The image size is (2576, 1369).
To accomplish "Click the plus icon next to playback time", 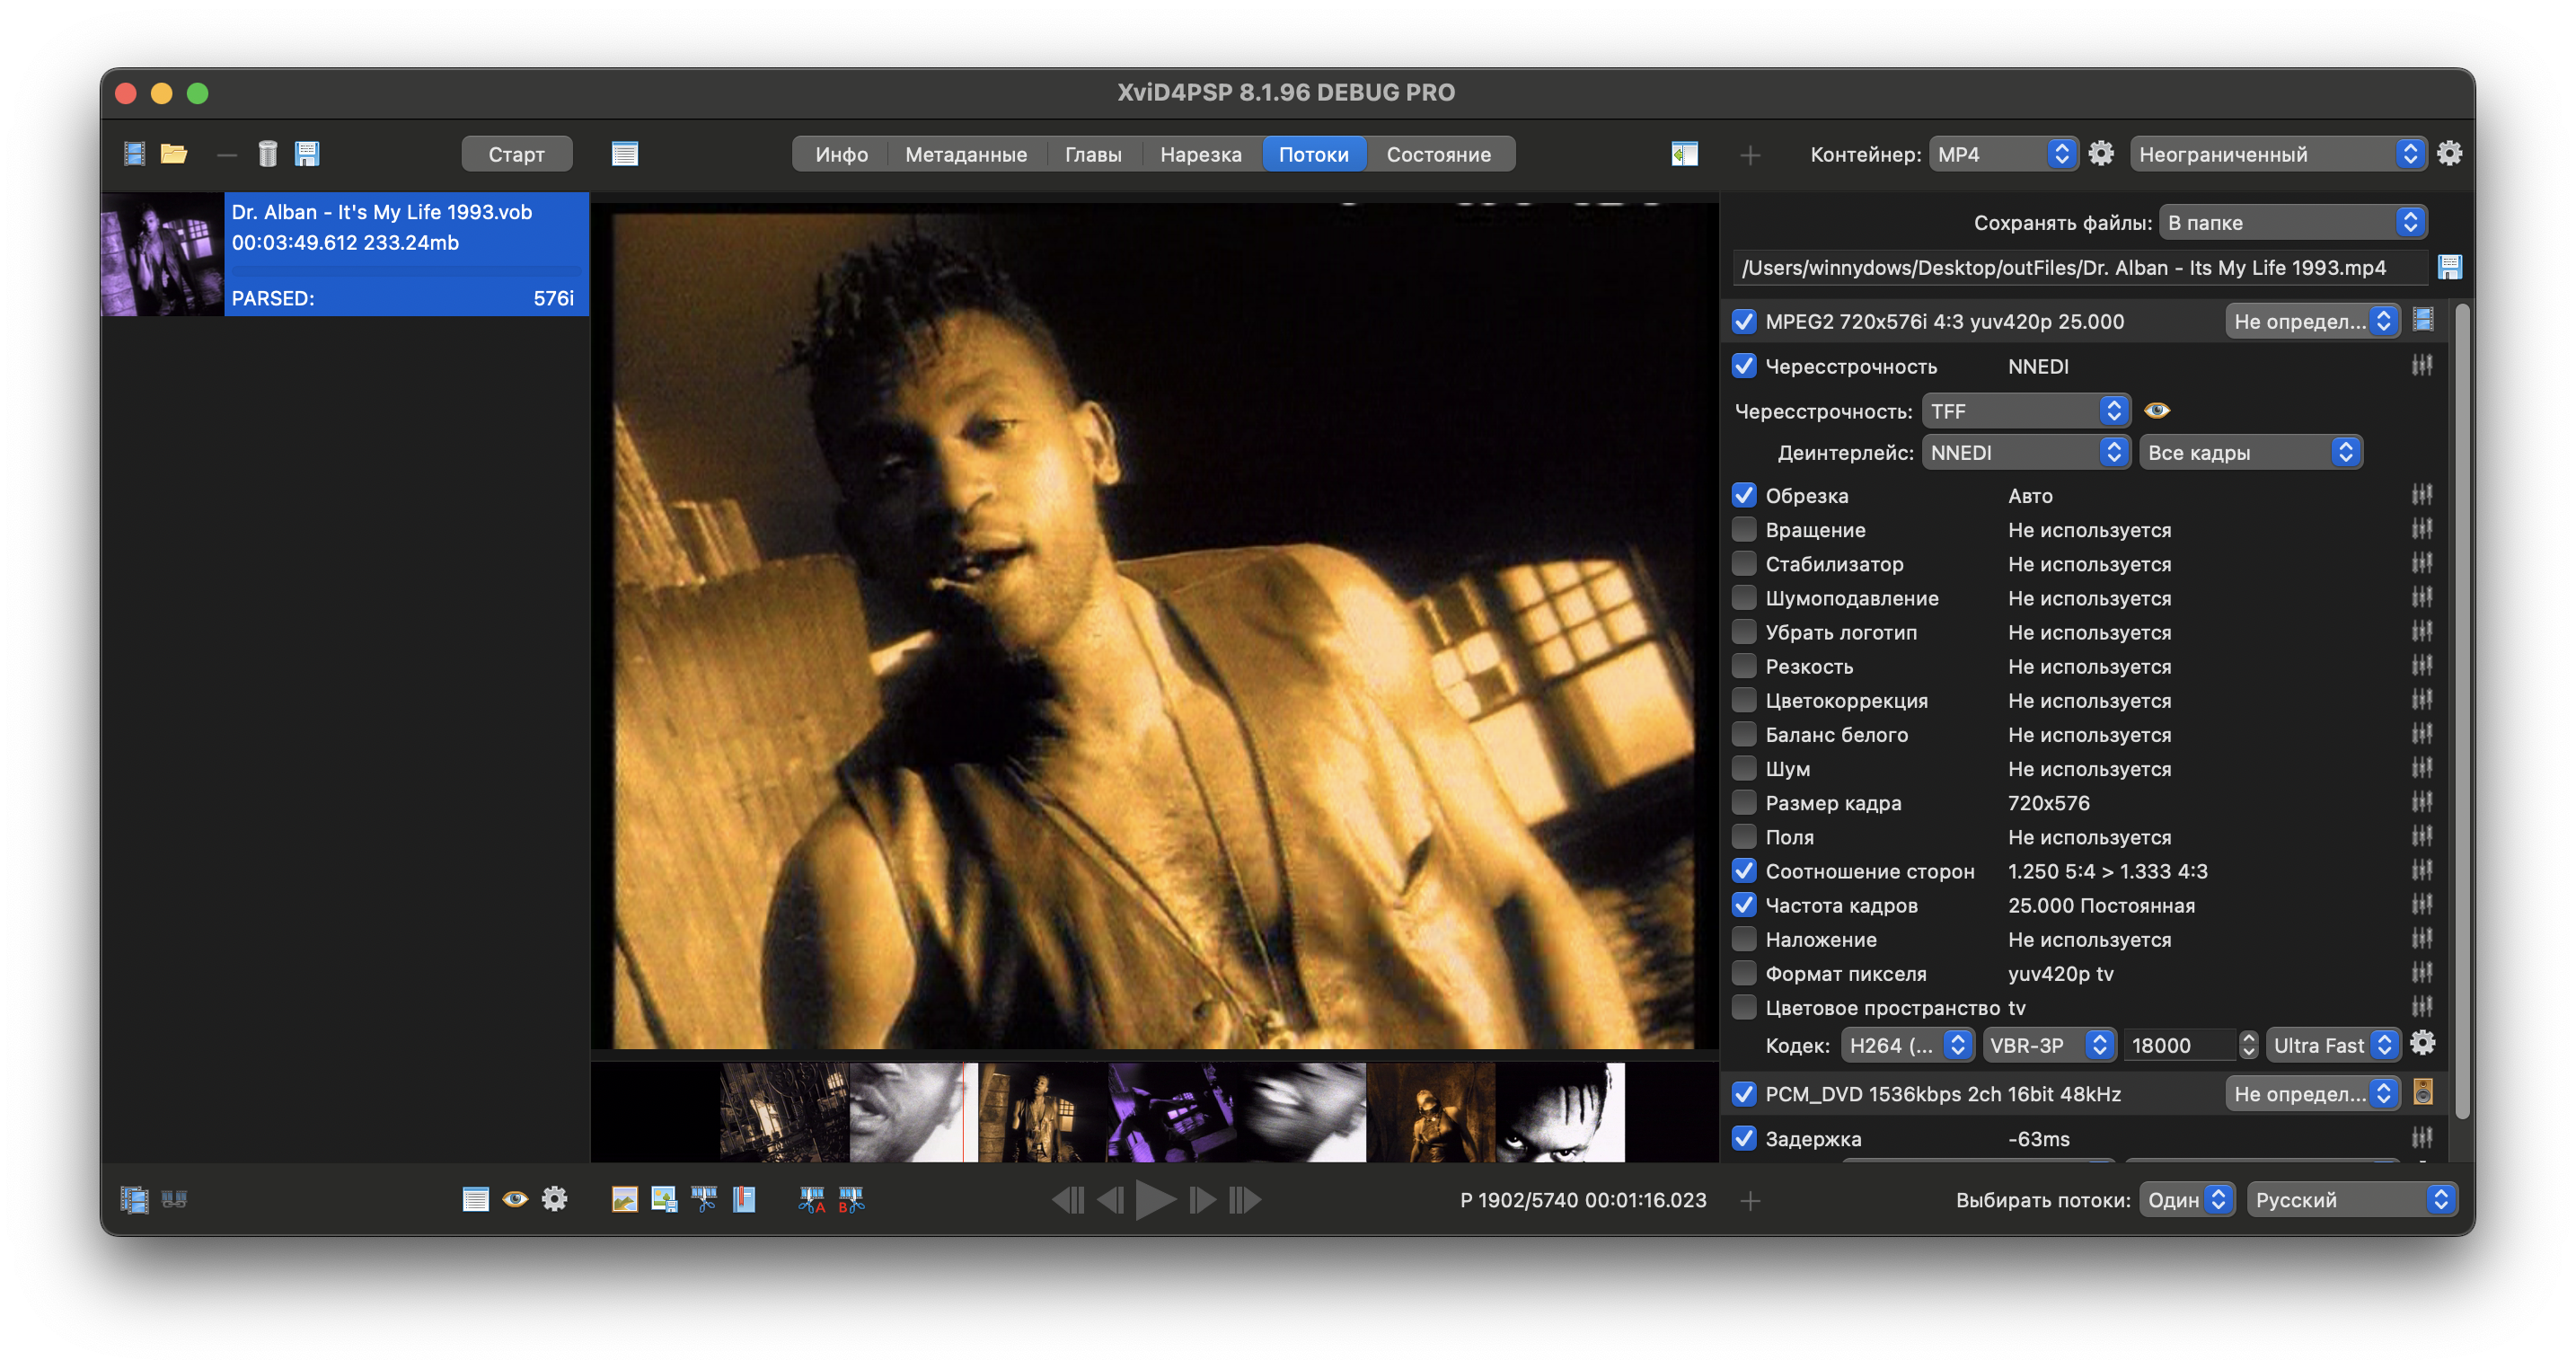I will [x=1750, y=1200].
